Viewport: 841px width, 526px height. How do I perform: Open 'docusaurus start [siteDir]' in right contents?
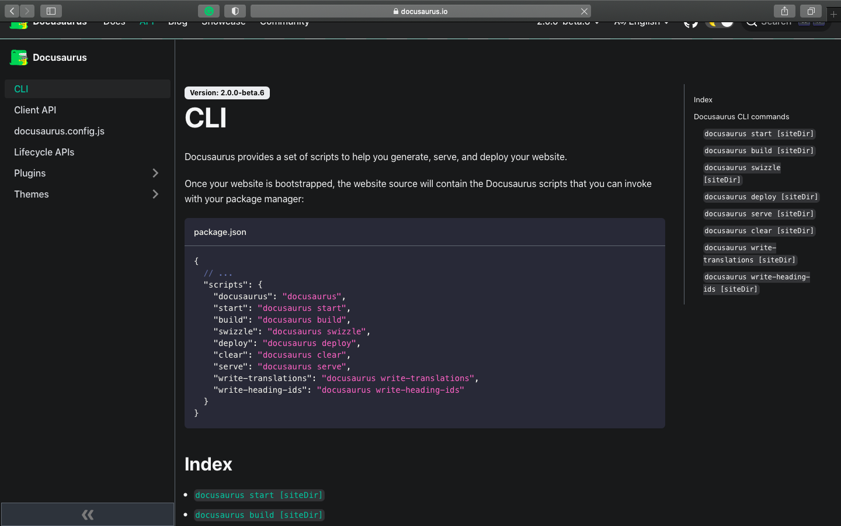tap(759, 134)
